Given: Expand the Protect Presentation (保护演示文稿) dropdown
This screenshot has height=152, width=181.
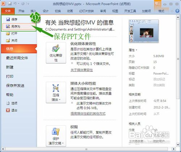Looking at the screenshot, I should [x=56, y=136].
